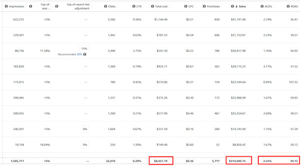Select the 56.93 ROAS cell
Viewport: 306px width, 167px height.
click(x=294, y=51)
